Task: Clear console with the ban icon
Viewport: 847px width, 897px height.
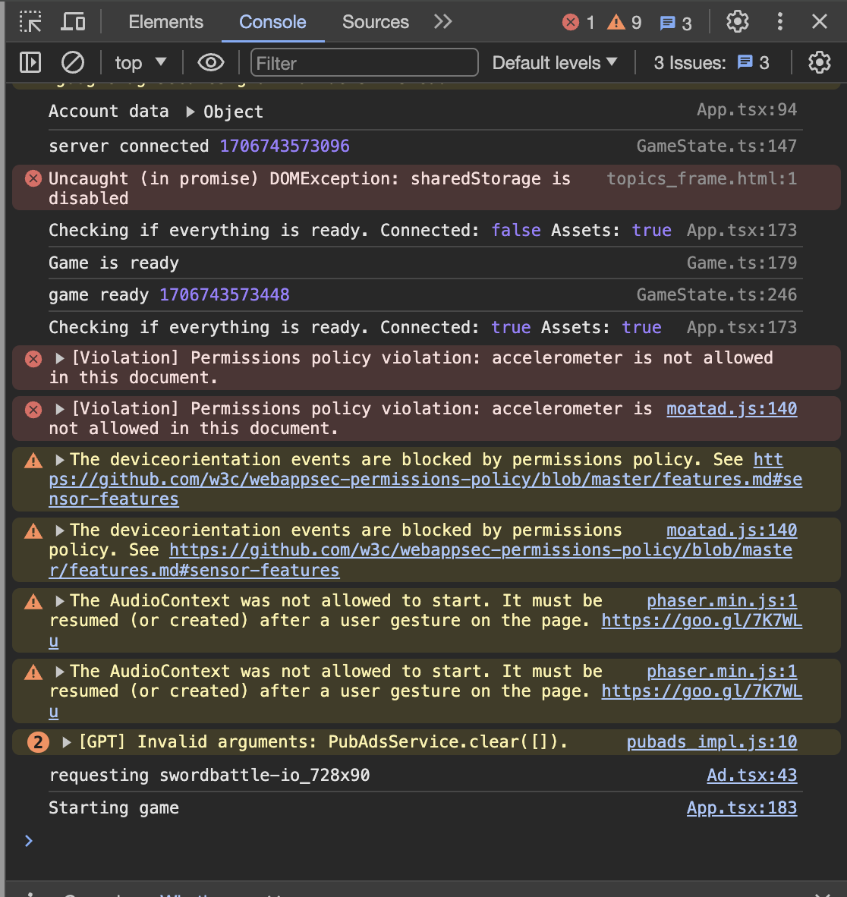Action: (x=73, y=62)
